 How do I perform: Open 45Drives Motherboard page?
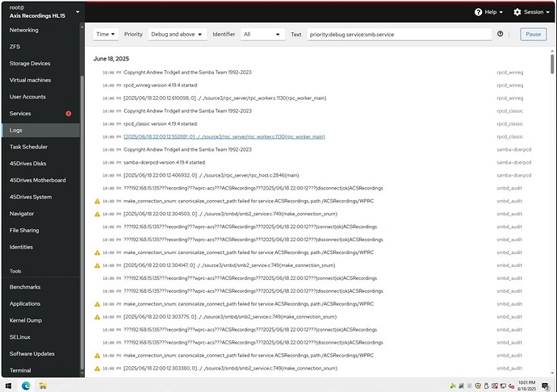point(40,181)
